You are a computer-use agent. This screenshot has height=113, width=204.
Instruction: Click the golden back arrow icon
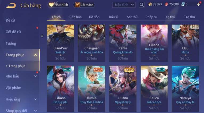pyautogui.click(x=11, y=5)
